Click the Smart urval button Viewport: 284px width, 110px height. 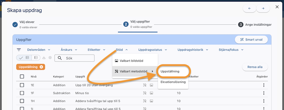[251, 40]
